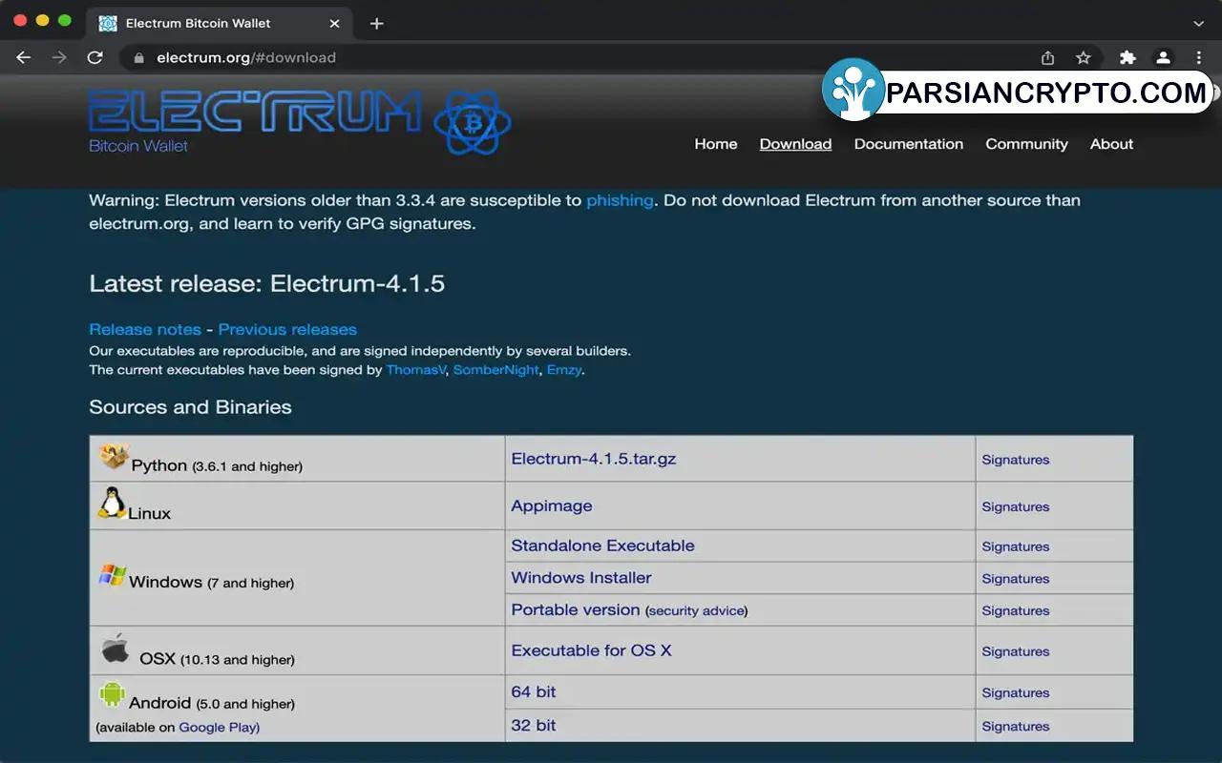Click the Emzy signer link
Image resolution: width=1222 pixels, height=763 pixels.
pos(563,370)
